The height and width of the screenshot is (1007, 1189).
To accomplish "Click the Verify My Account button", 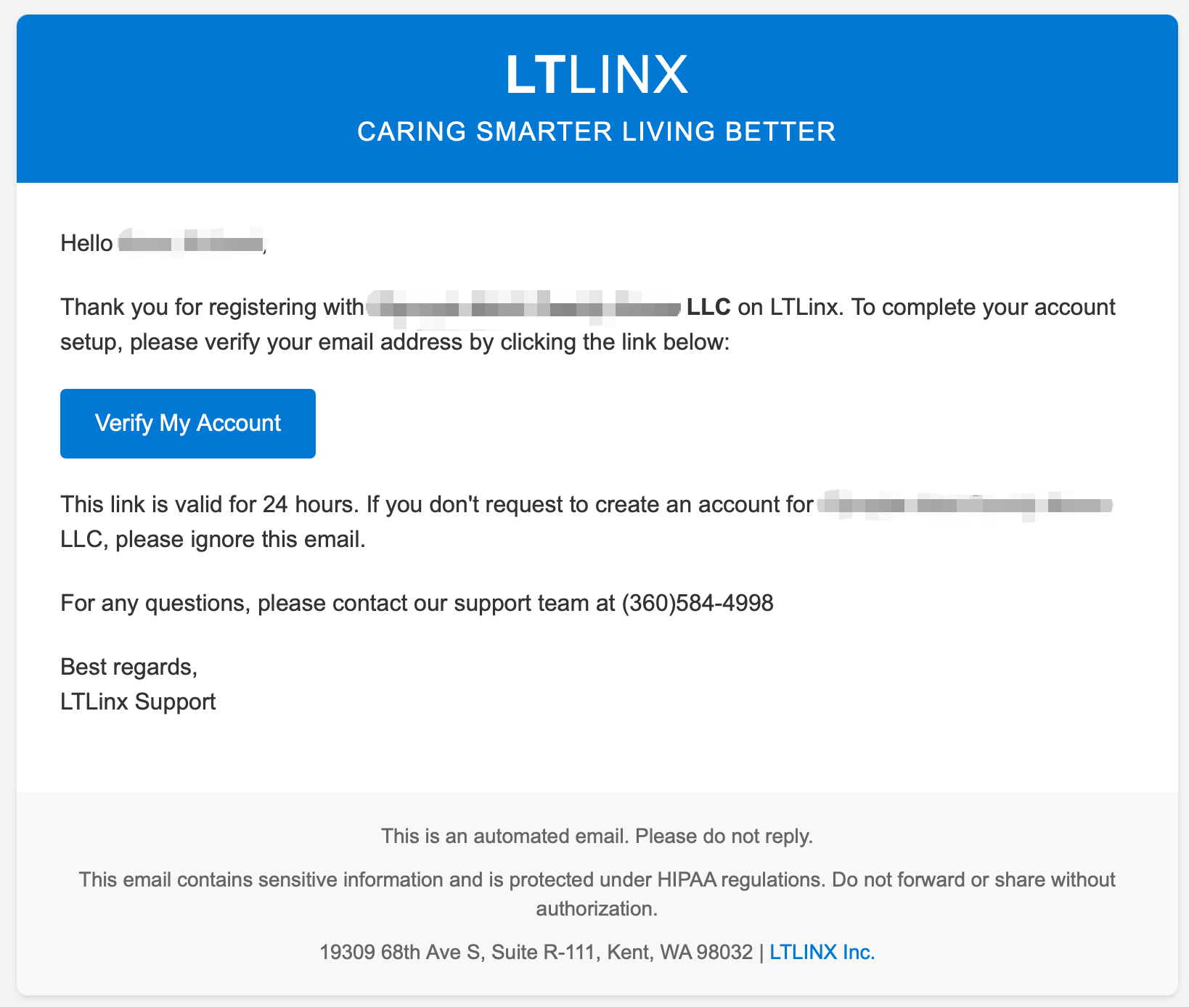I will coord(187,423).
